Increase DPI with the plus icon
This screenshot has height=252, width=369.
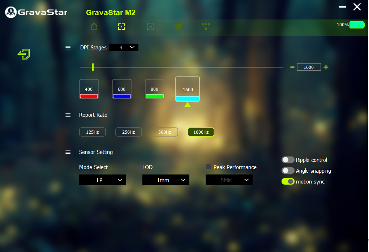(x=326, y=67)
